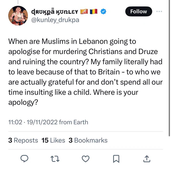Viewport: 171px width, 175px height.
Task: Open the author's profile picture
Action: 18,16
